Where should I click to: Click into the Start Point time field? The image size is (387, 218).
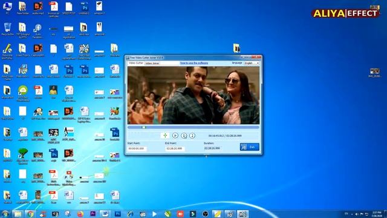(x=137, y=148)
